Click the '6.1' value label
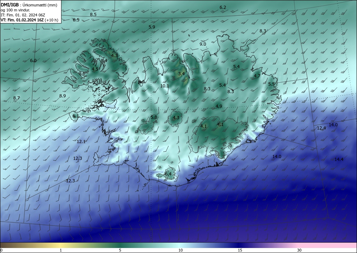 point(76,116)
